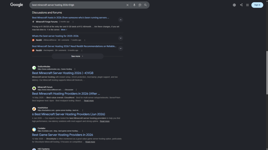Click the Contabo site favicon
The height and width of the screenshot is (150, 268).
pos(34,130)
